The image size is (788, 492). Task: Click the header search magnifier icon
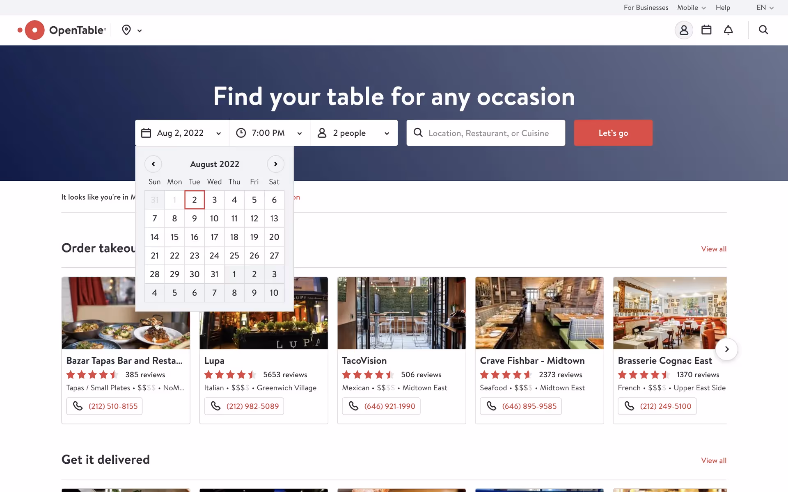pos(763,30)
